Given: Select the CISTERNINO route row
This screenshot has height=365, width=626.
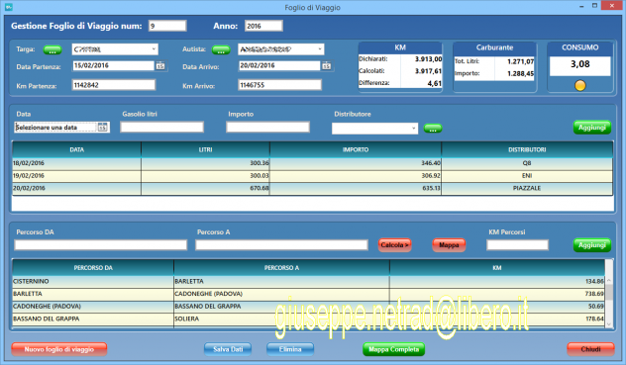Looking at the screenshot, I should point(308,281).
